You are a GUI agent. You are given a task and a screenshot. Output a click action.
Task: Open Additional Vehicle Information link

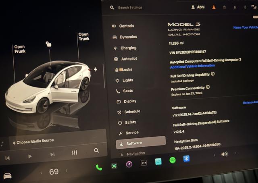192,67
